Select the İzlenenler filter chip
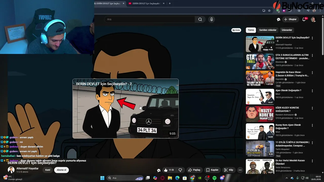The width and height of the screenshot is (324, 182). click(x=287, y=30)
